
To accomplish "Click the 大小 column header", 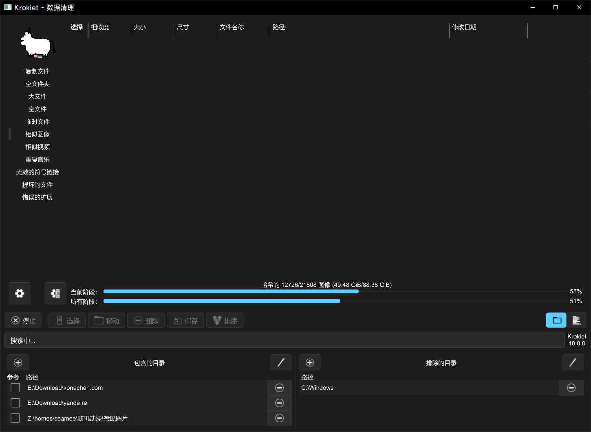I will coord(140,27).
